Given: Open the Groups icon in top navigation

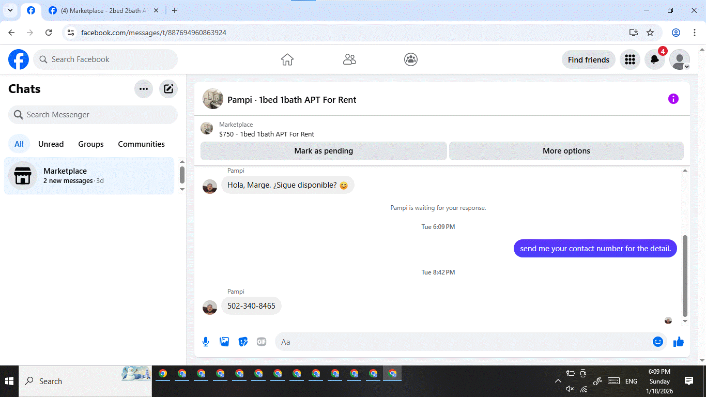Looking at the screenshot, I should (x=411, y=59).
